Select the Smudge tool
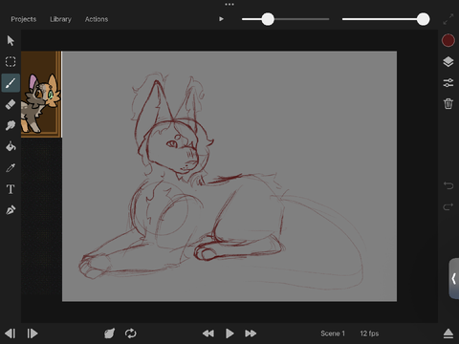459x344 pixels. 11,125
